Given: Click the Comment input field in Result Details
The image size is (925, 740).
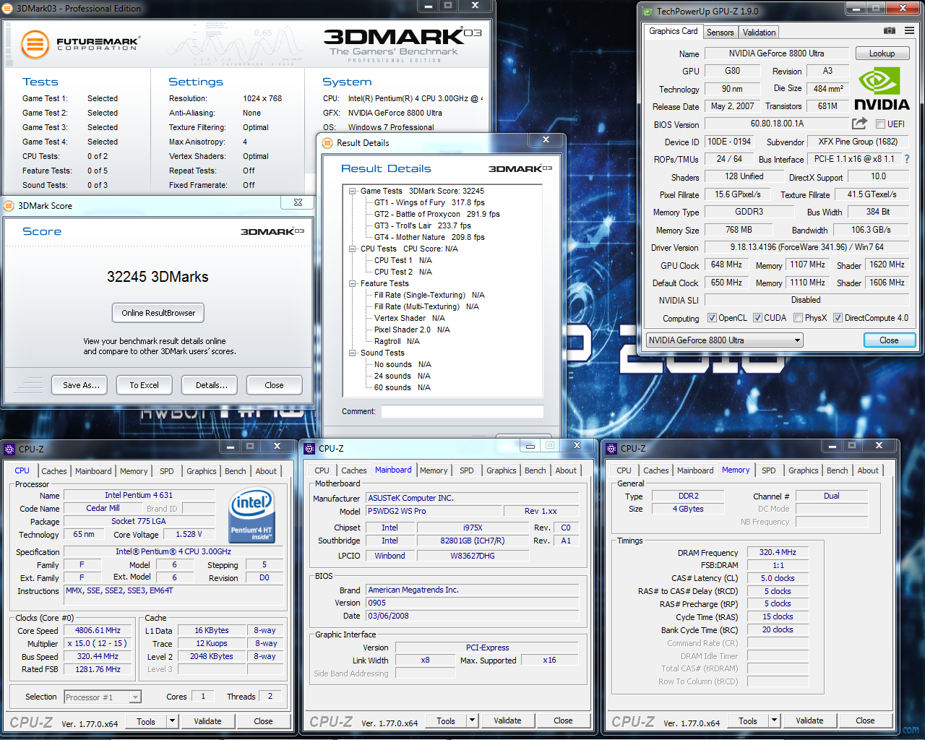Looking at the screenshot, I should coord(462,411).
